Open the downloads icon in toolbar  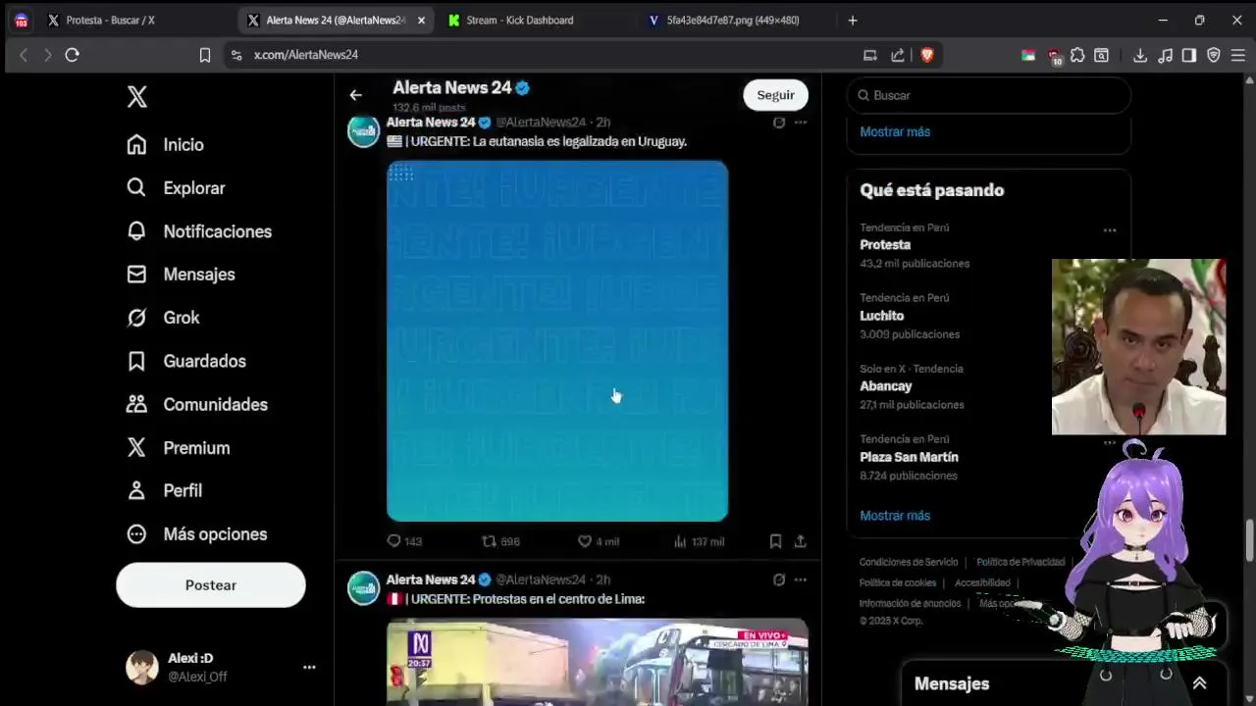1139,55
